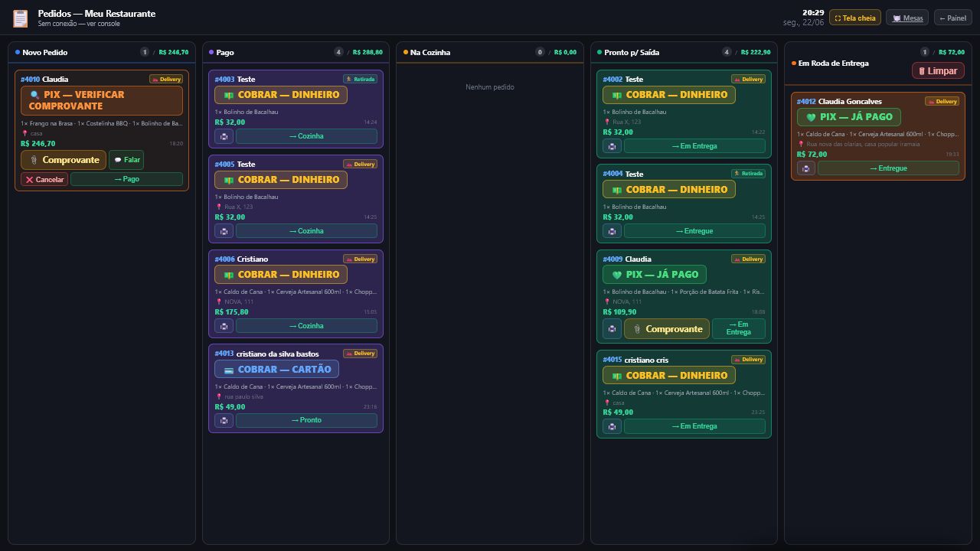Click customer name Claudia Goncalves
980x551 pixels.
[x=850, y=102]
